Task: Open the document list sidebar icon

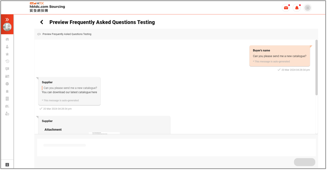Action: (x=7, y=99)
